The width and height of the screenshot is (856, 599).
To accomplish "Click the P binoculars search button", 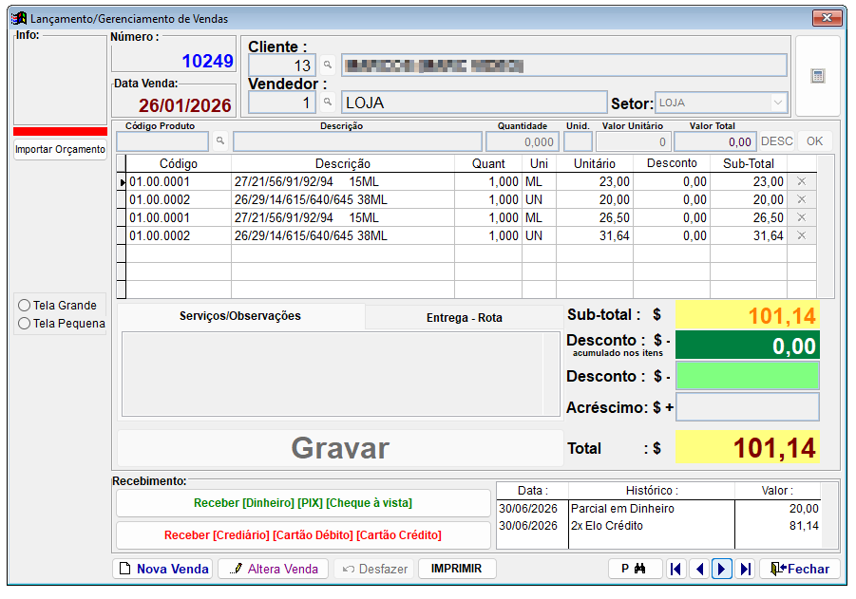I will 635,569.
